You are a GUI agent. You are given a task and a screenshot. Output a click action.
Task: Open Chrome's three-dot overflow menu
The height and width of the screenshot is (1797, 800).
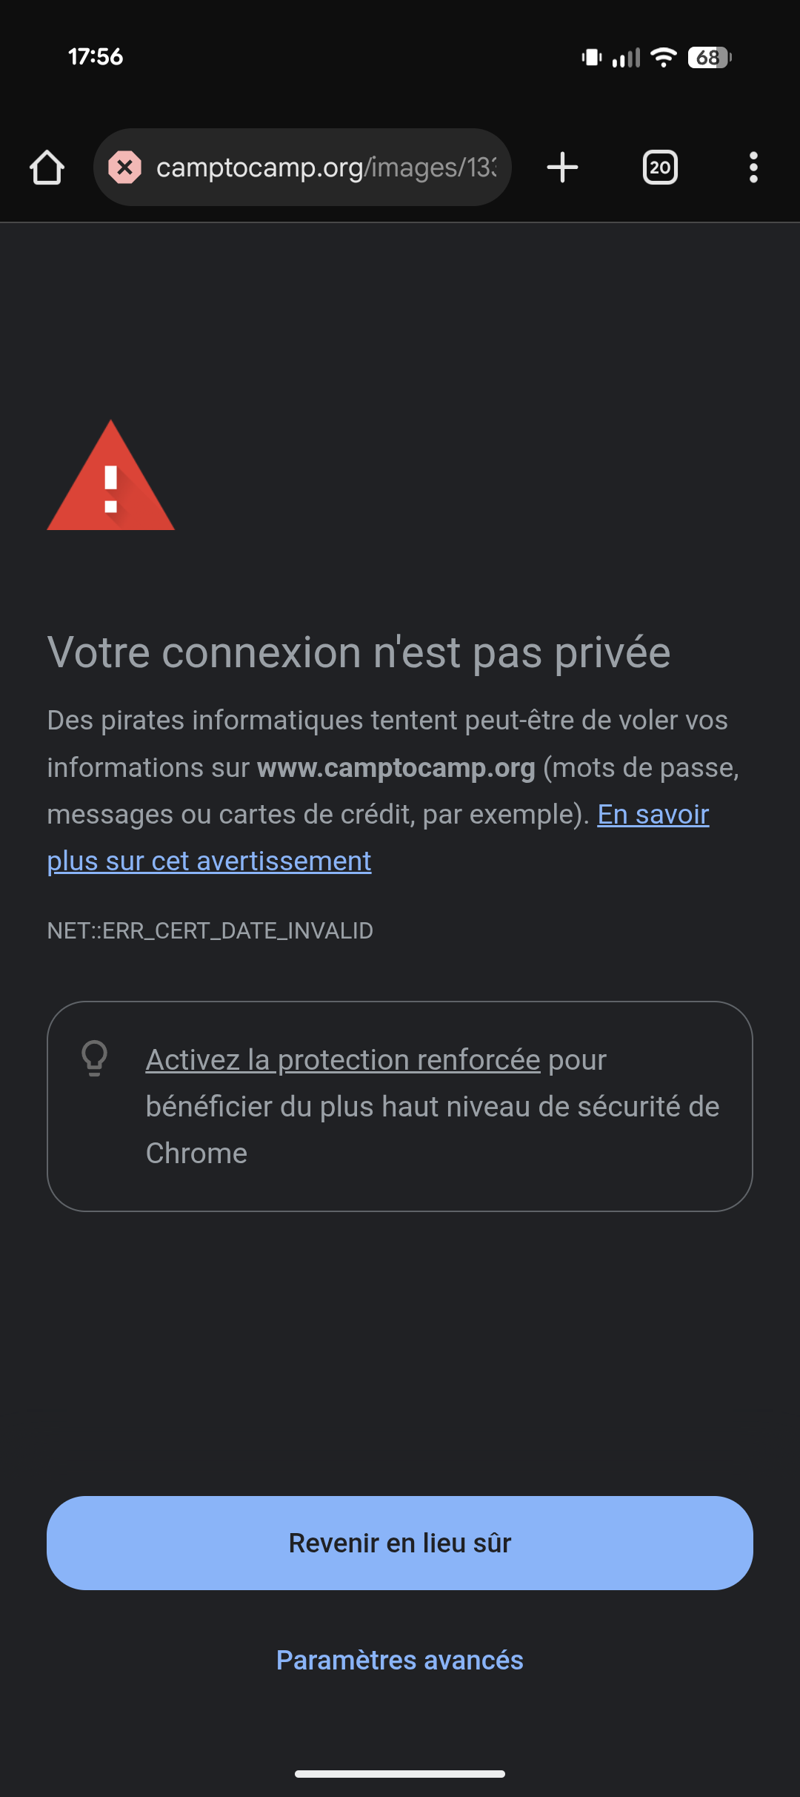pyautogui.click(x=753, y=168)
